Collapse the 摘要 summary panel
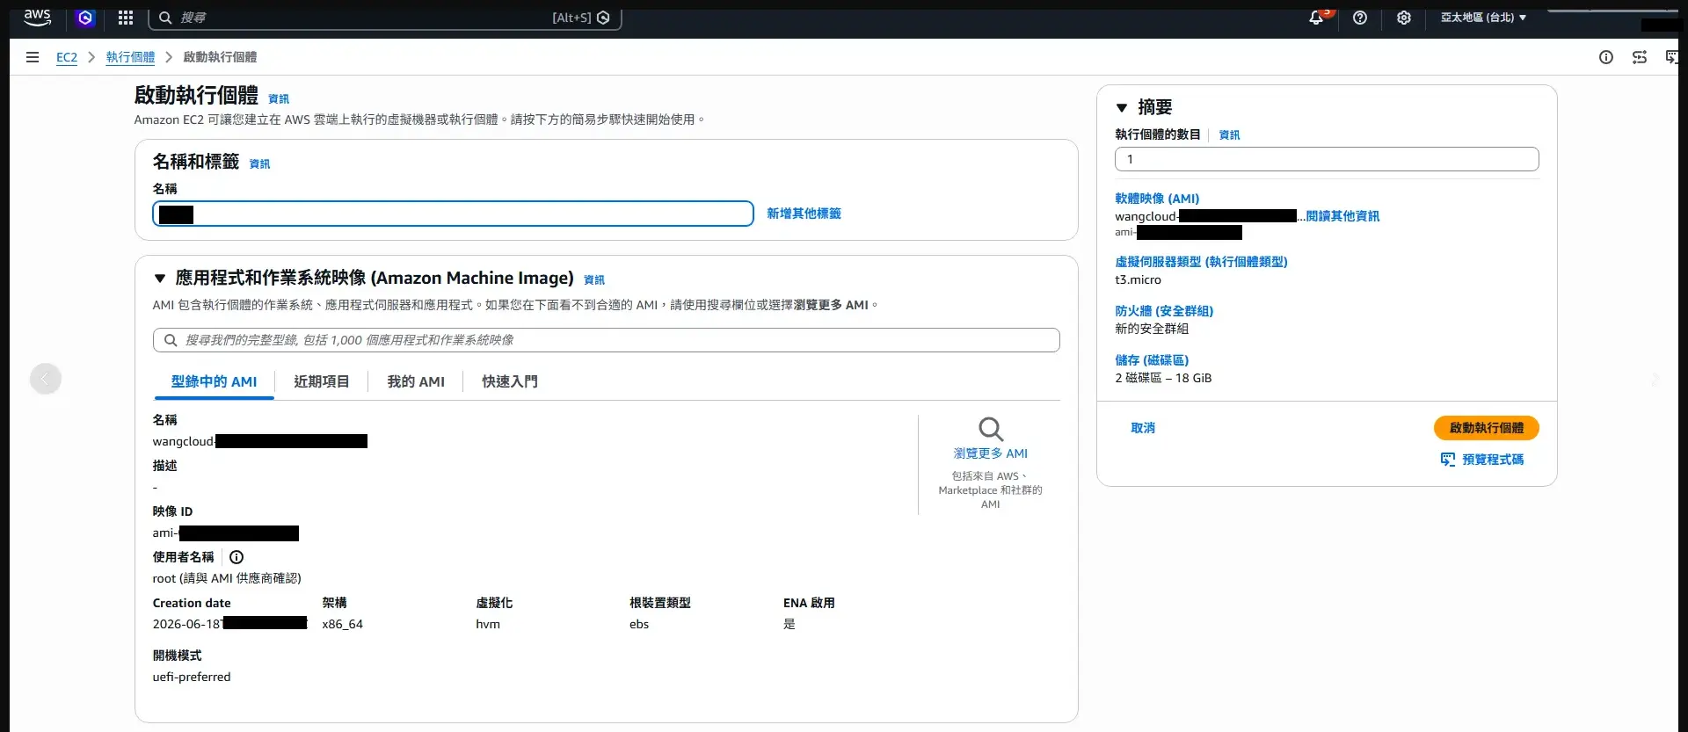1688x732 pixels. pos(1122,108)
